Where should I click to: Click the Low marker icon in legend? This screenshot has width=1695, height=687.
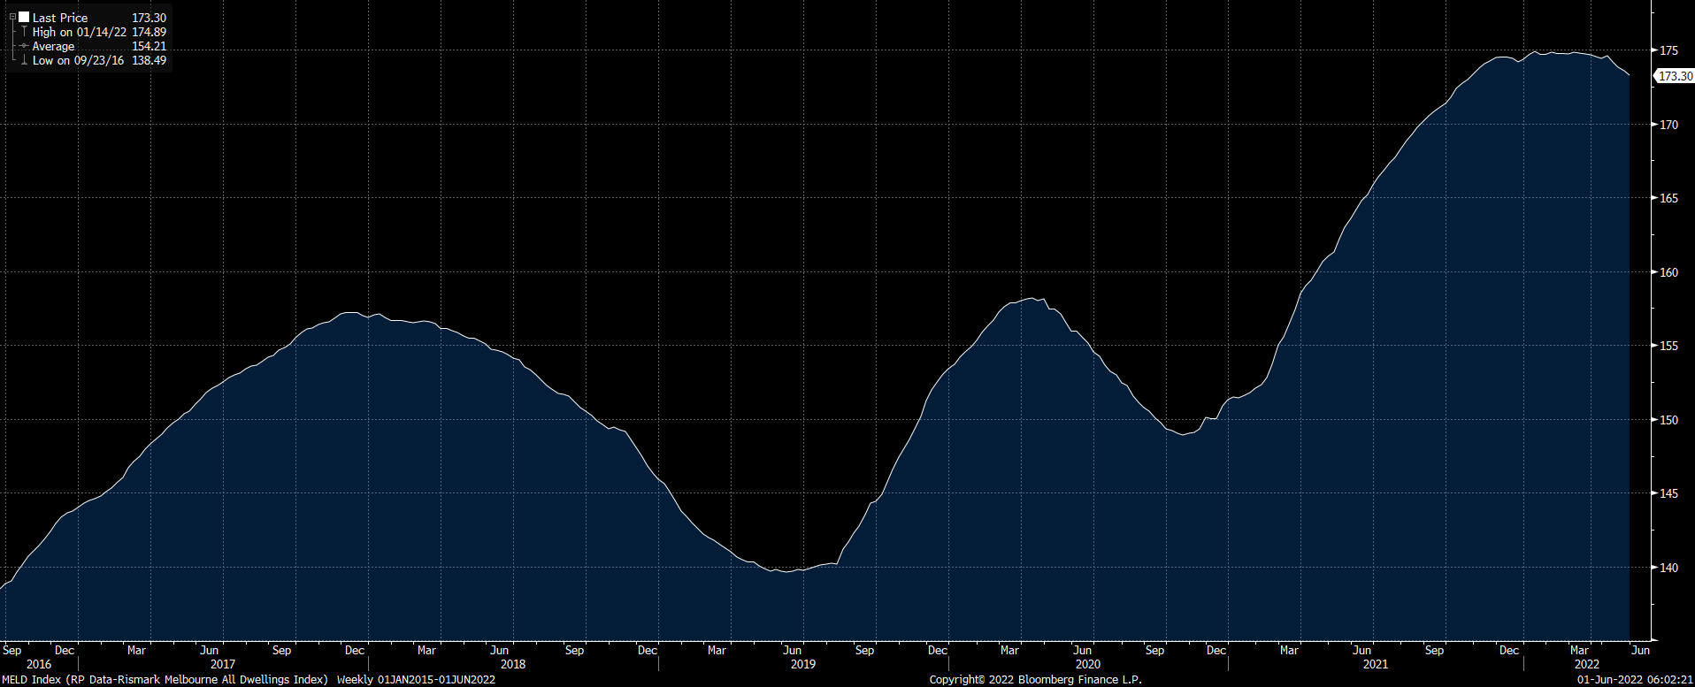click(24, 61)
